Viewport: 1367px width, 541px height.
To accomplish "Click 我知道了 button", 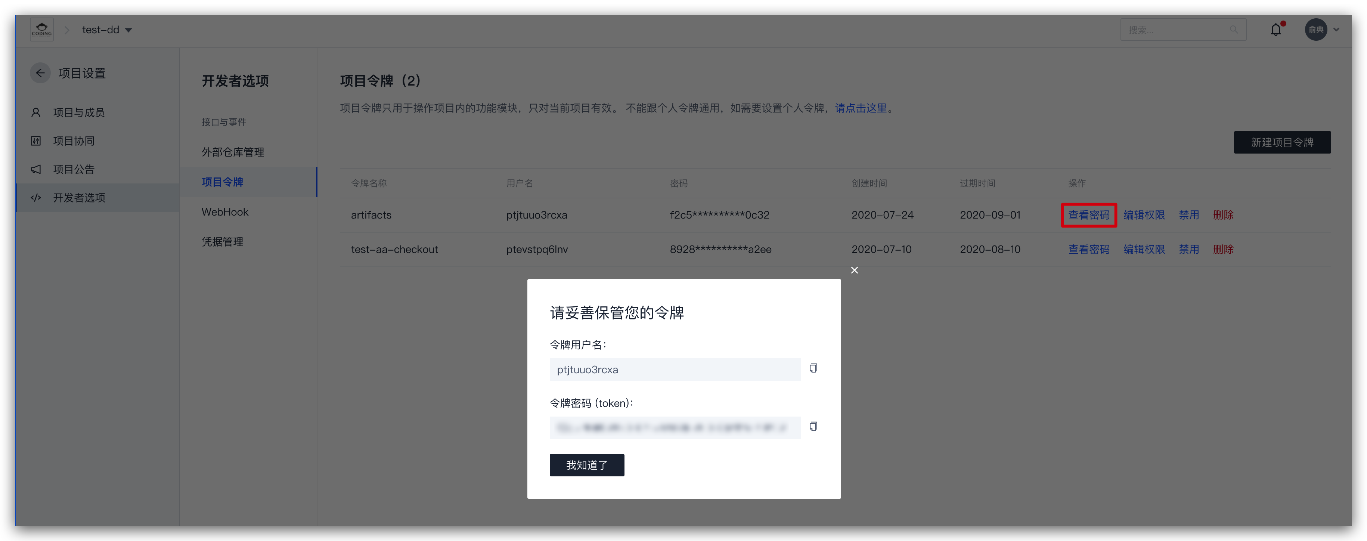I will [586, 465].
